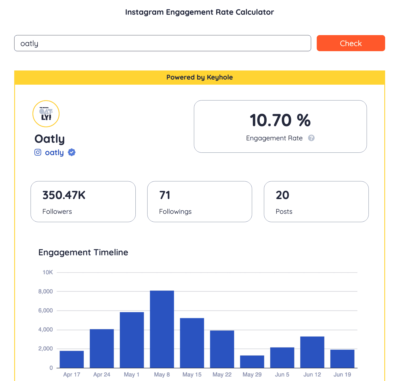Click the Jun 12 bar in chart
This screenshot has width=398, height=381.
[312, 352]
